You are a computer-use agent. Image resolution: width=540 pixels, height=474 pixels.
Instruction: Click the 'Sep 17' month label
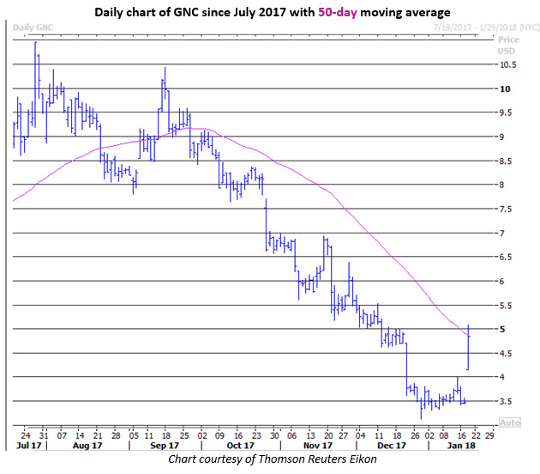(165, 446)
